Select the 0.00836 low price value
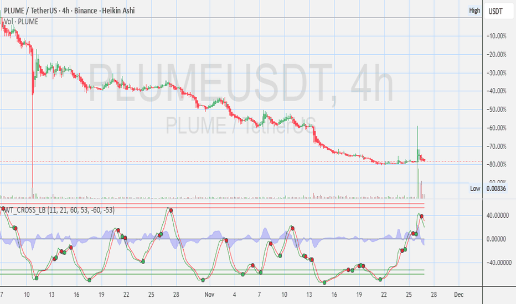Screen dimensions: 516x304 [496, 188]
